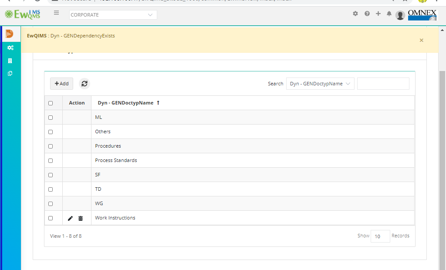This screenshot has height=270, width=446.
Task: Open the user profile avatar
Action: [400, 15]
